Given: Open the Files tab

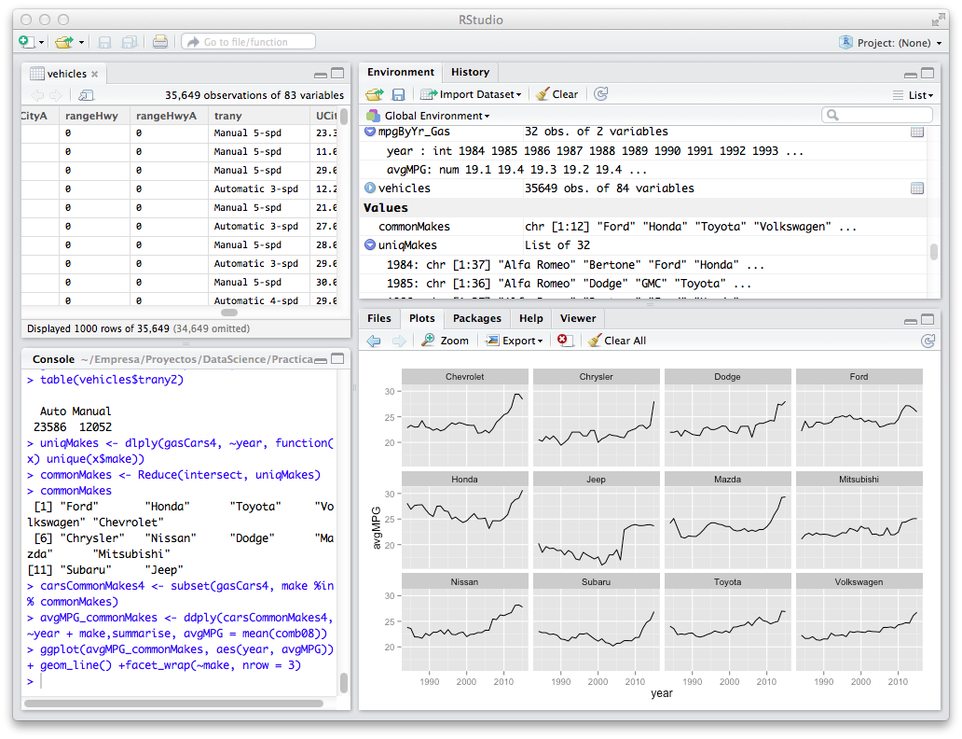Looking at the screenshot, I should [379, 318].
